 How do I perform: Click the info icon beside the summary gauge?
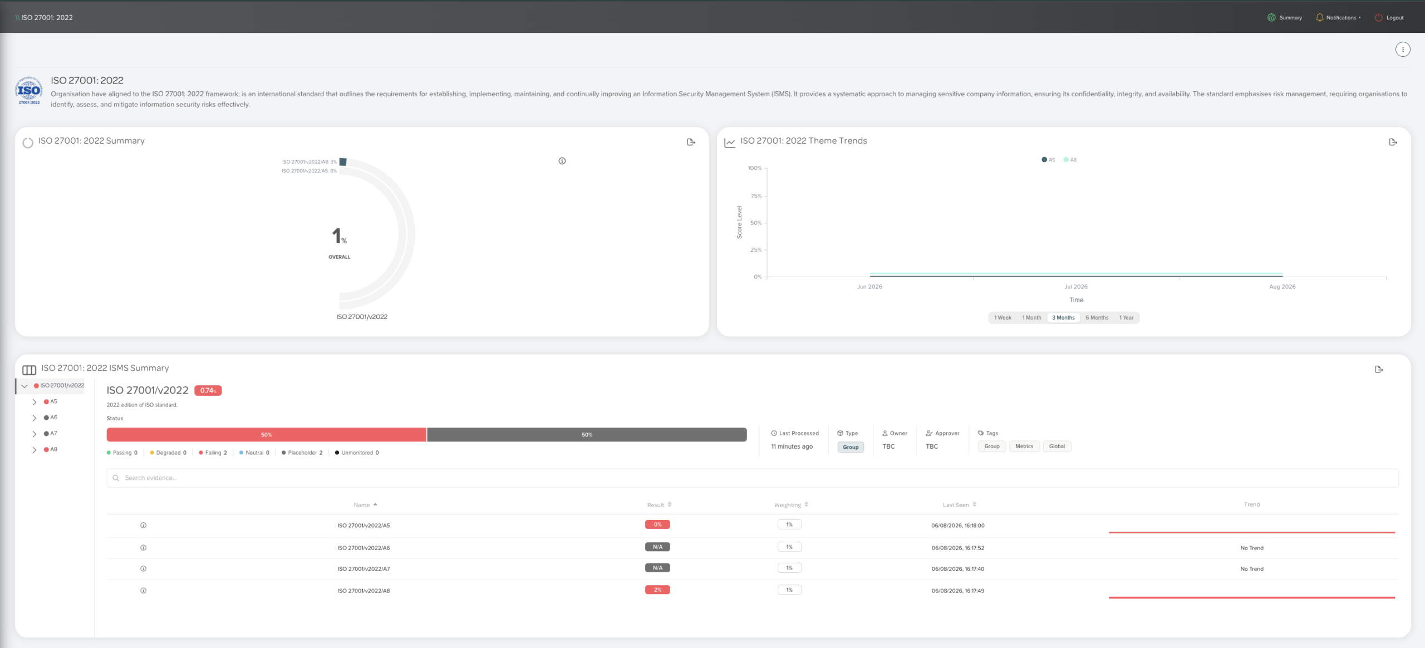[x=562, y=161]
